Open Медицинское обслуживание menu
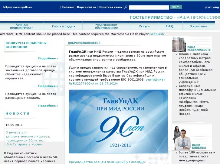The height and width of the screenshot is (164, 220). [x=106, y=26]
